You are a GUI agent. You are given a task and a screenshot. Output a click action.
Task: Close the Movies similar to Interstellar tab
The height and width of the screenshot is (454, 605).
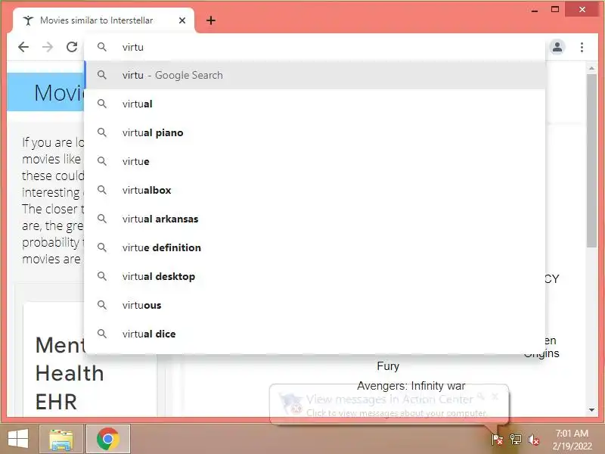point(182,20)
